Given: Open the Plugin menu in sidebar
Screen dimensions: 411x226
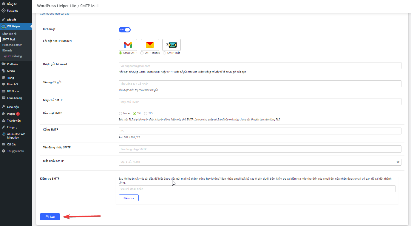Looking at the screenshot, I should (x=11, y=114).
